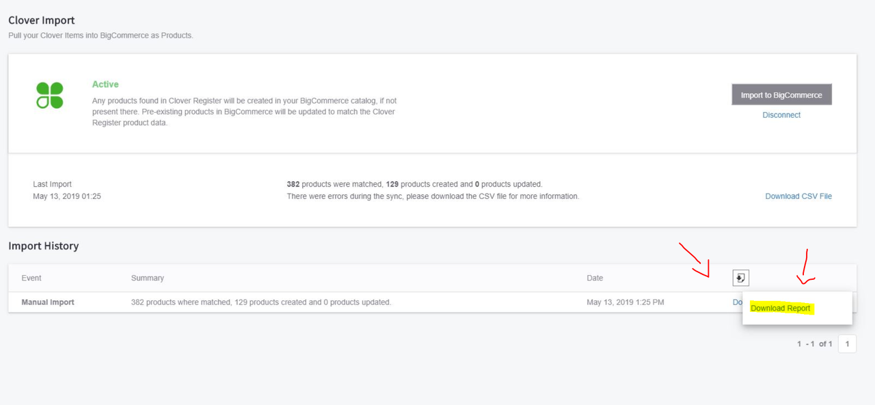The image size is (875, 405).
Task: Click the Import History heading
Action: (44, 246)
